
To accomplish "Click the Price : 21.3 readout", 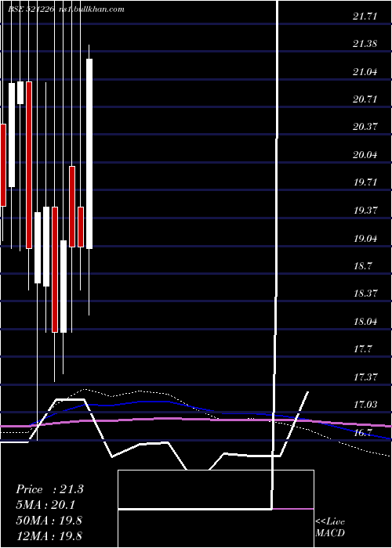I will (x=49, y=489).
